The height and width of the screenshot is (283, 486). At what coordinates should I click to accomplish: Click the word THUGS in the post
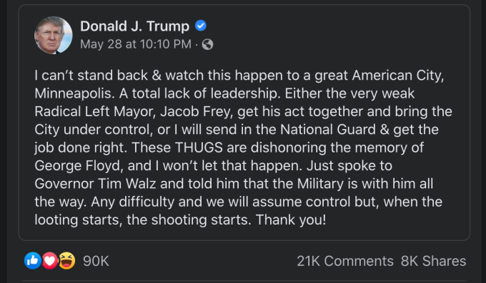199,148
